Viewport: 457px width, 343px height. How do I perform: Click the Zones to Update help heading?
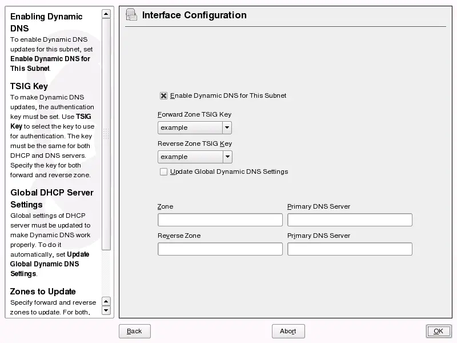pos(43,292)
